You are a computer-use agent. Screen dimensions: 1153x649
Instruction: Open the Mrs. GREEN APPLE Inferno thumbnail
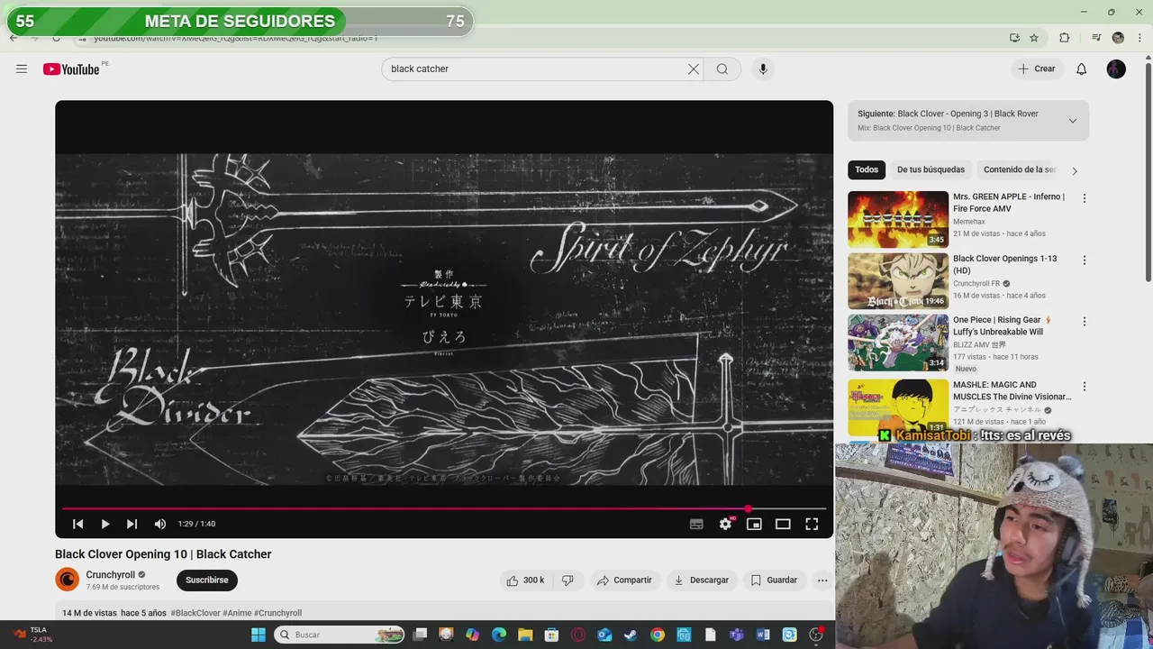[x=898, y=219]
